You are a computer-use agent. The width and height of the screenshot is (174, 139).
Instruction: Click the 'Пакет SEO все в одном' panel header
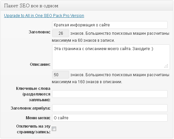[x=87, y=6]
